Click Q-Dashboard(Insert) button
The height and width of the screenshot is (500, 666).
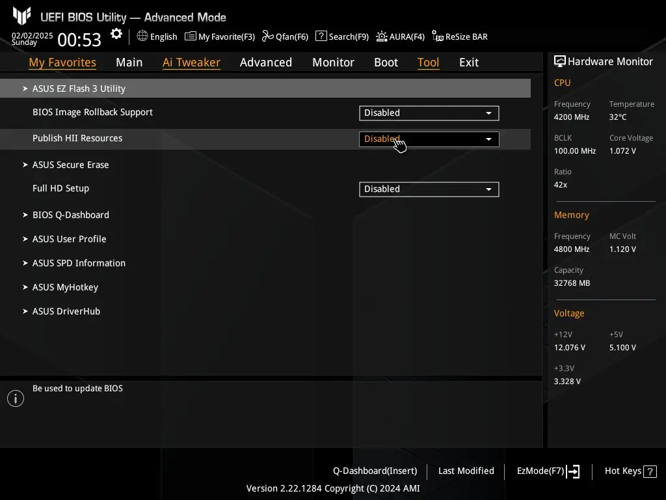pos(375,471)
